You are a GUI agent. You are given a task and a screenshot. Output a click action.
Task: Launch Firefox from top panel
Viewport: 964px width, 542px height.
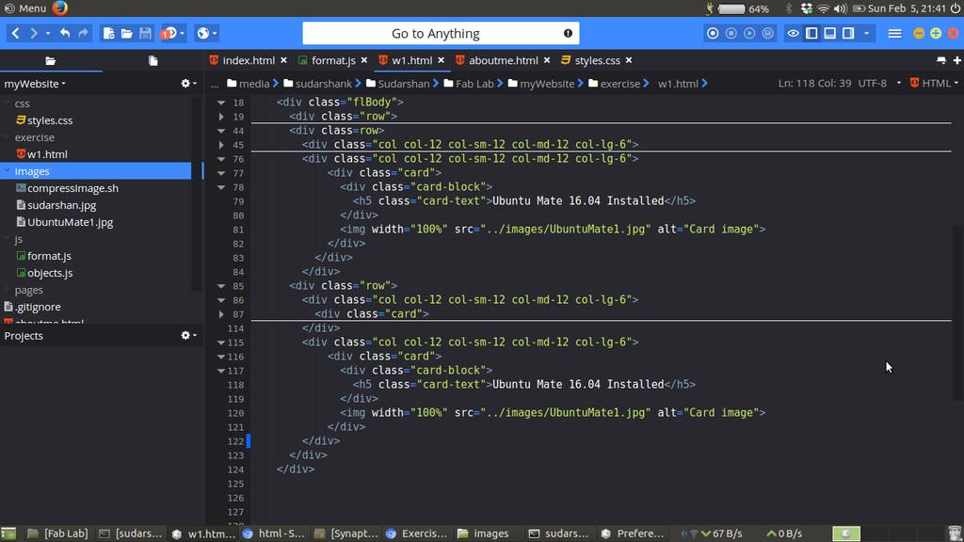click(59, 8)
